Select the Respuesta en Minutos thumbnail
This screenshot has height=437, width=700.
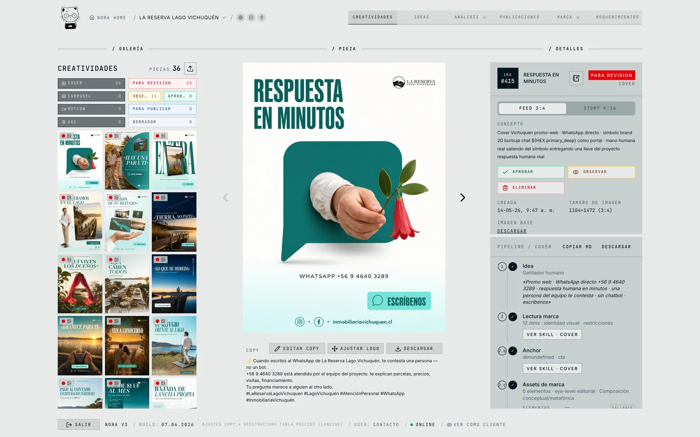80,160
